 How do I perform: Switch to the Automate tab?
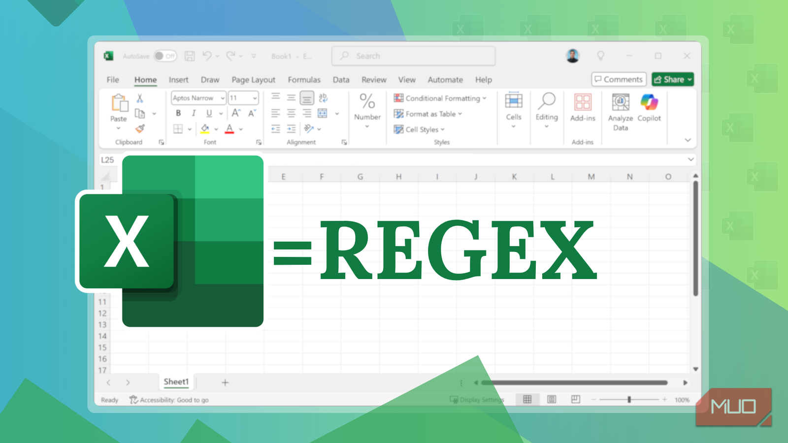click(445, 80)
